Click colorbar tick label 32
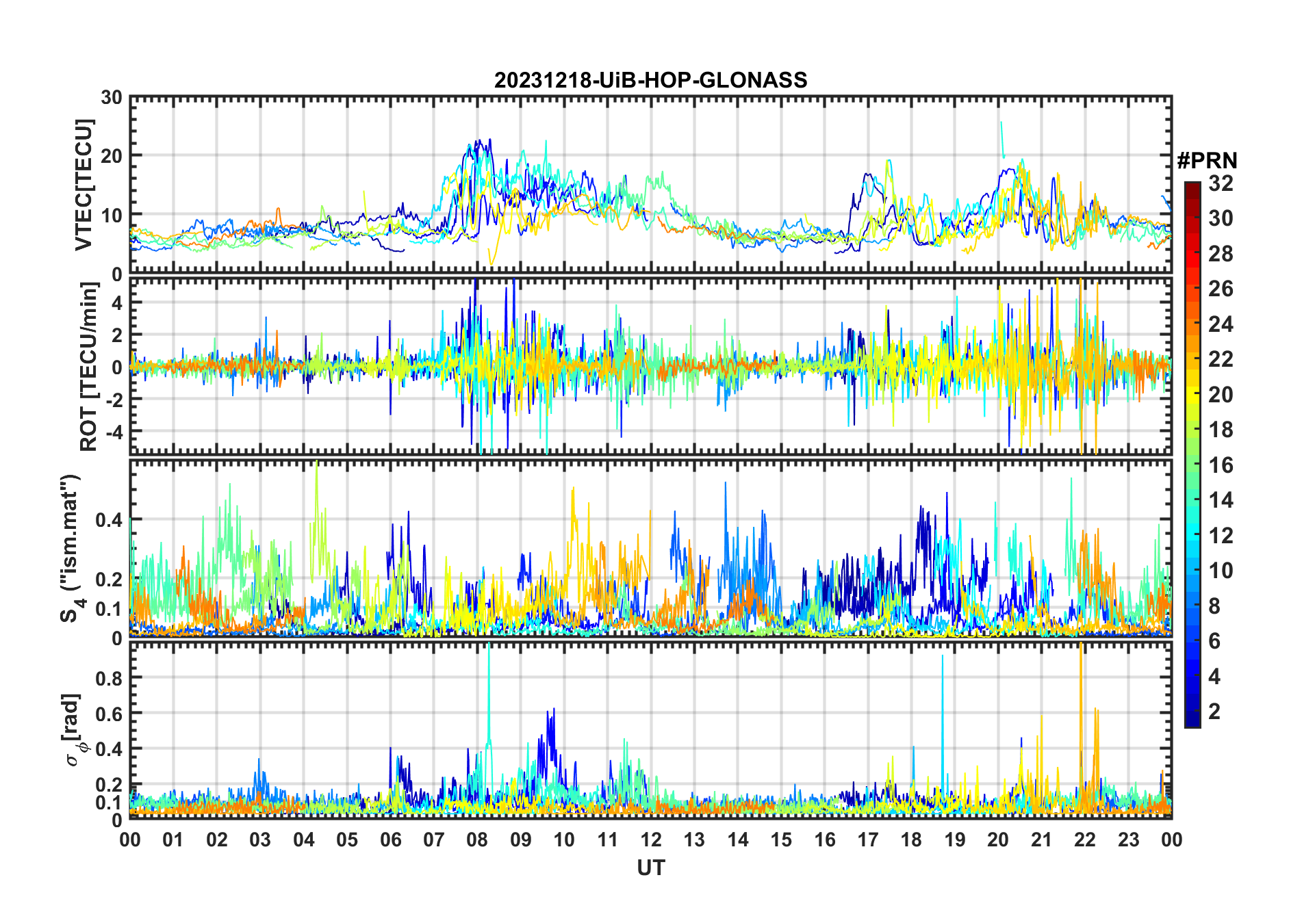 [1221, 183]
